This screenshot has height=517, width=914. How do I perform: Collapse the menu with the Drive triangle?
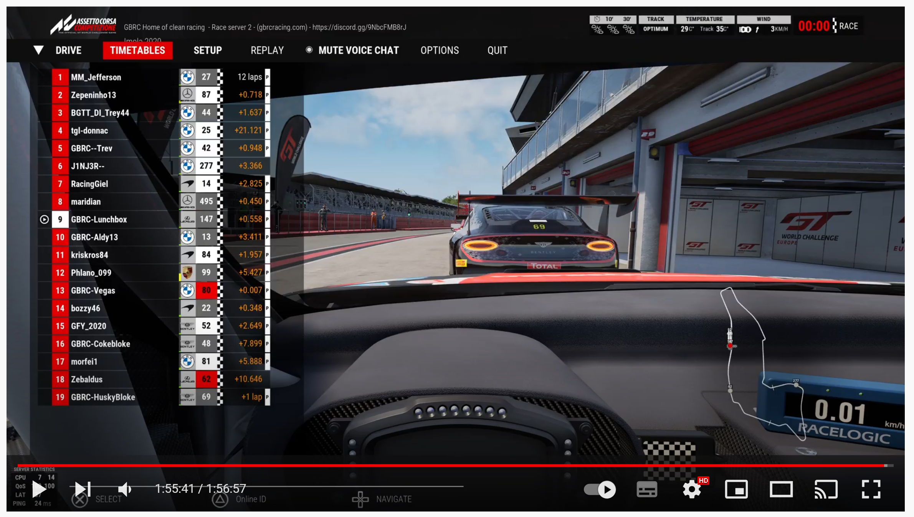click(38, 50)
